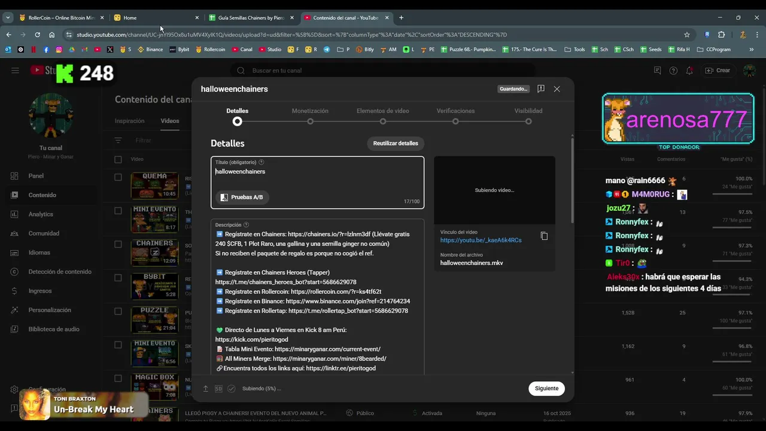This screenshot has height=431, width=766.
Task: Click the upload status arrow icon
Action: coord(206,388)
